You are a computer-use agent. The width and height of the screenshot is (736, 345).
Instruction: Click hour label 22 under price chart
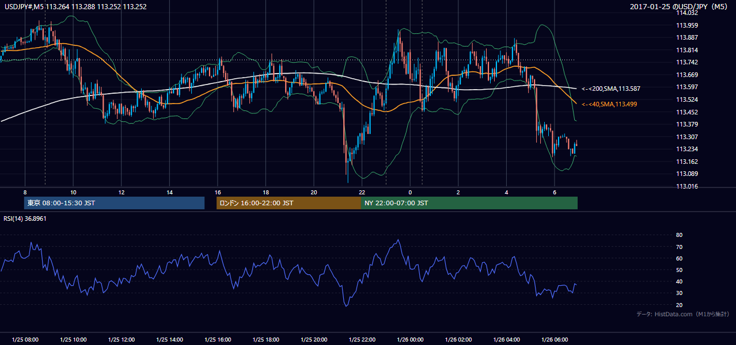(x=362, y=192)
